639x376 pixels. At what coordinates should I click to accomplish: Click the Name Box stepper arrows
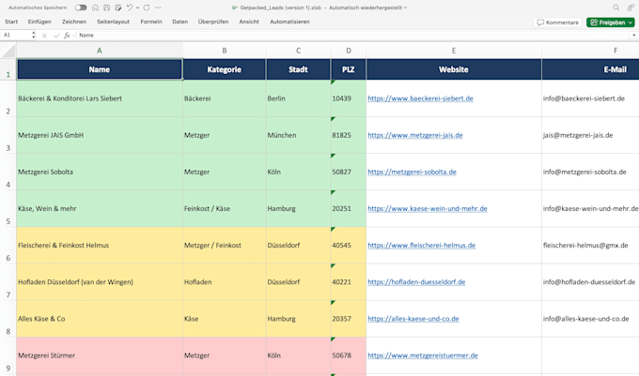(x=34, y=36)
